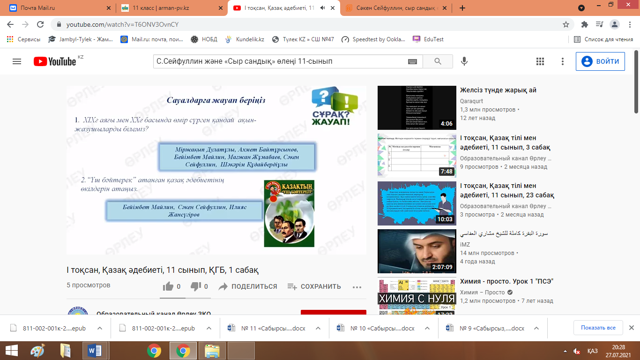
Task: Open more actions menu under video
Action: (x=357, y=287)
